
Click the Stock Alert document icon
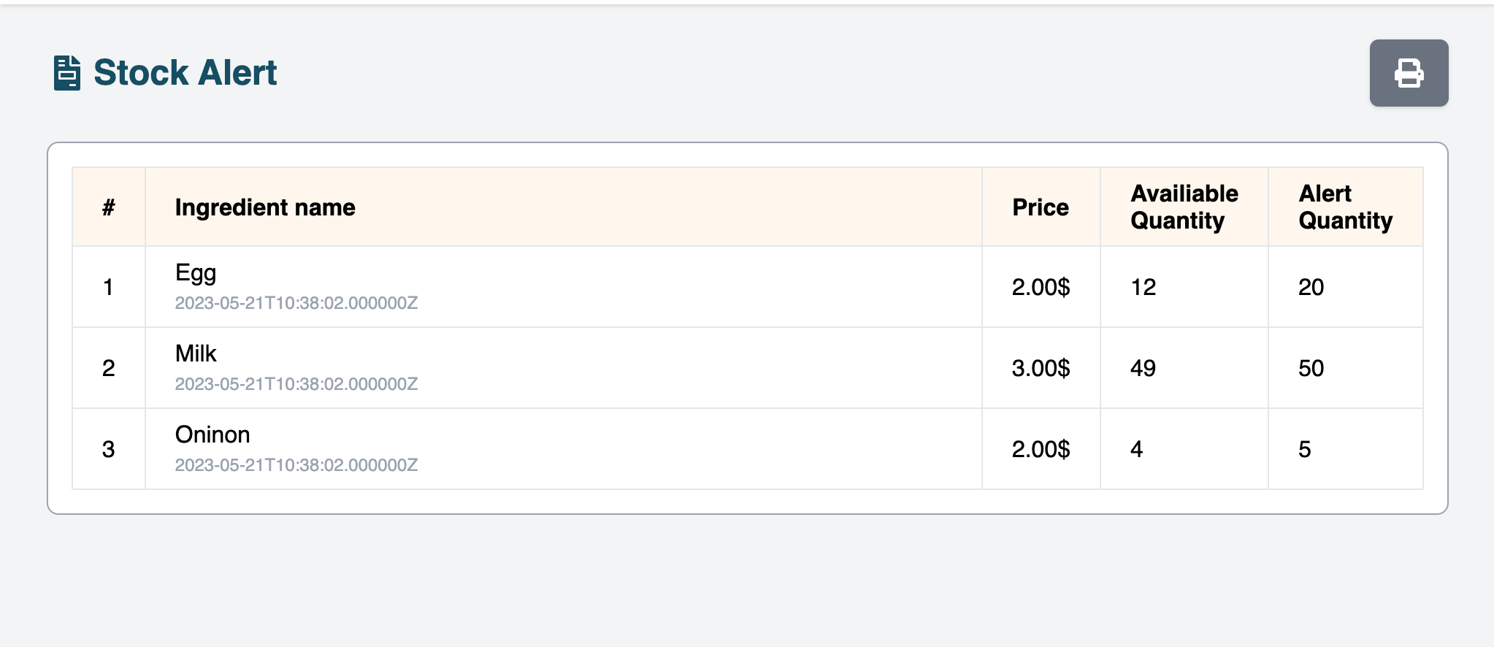pos(67,73)
